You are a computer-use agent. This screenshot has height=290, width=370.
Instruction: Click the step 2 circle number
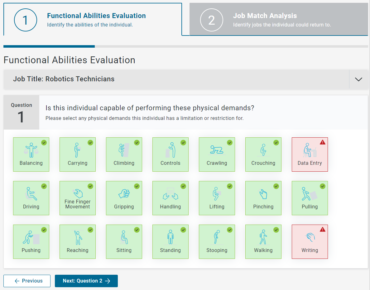tap(212, 20)
